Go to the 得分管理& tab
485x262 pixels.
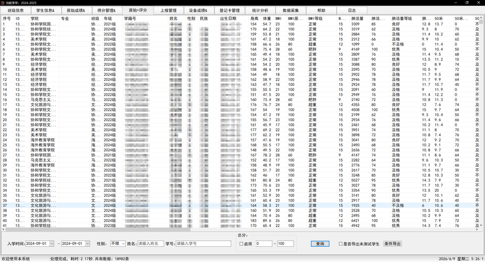[107, 10]
